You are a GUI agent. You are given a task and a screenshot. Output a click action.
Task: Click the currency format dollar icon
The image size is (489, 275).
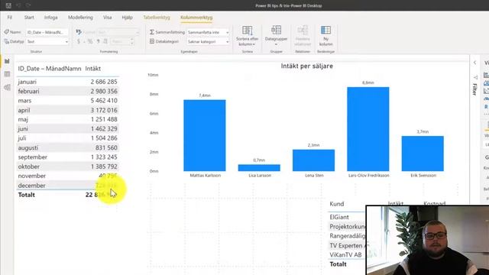pyautogui.click(x=79, y=41)
